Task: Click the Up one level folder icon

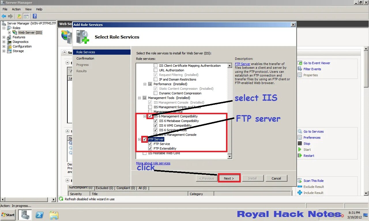Action: coord(19,16)
